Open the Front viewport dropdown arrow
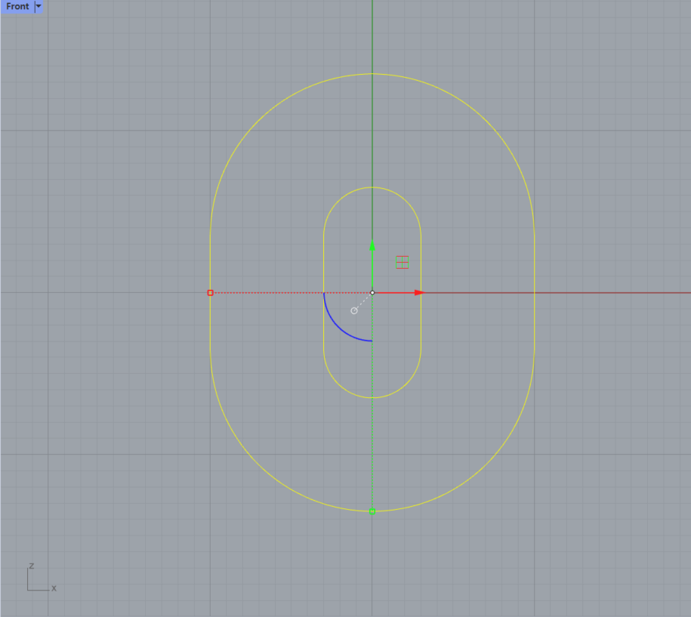Screen dimensions: 691x617 (x=39, y=7)
